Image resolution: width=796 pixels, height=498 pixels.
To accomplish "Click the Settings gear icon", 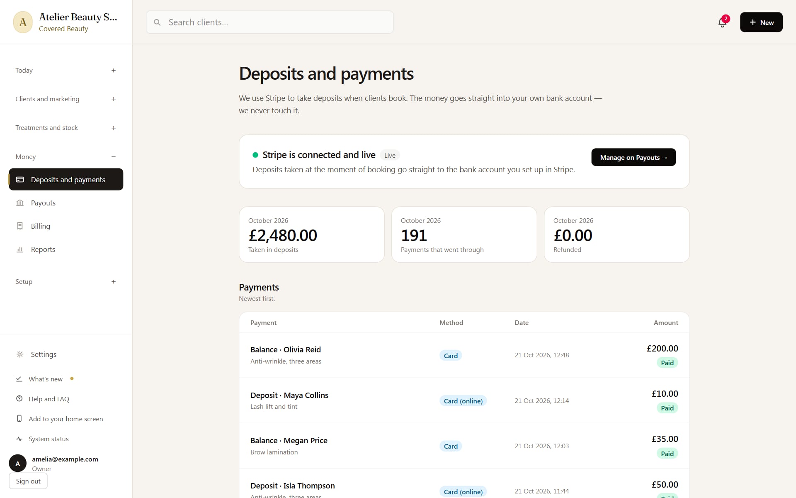I will pos(20,354).
